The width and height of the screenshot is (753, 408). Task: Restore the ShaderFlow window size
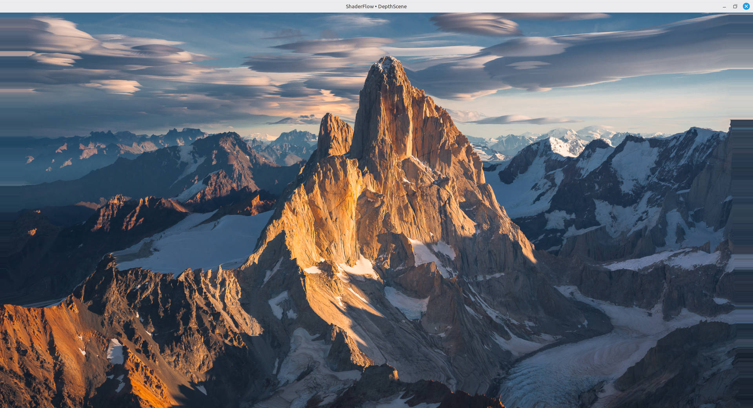735,6
